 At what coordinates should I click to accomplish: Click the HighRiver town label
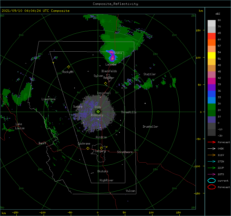point(107,180)
